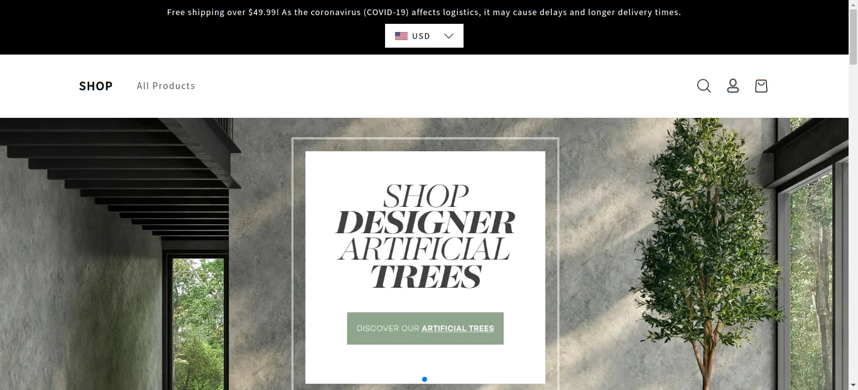Click the US flag in currency selector
The image size is (858, 390).
(401, 36)
